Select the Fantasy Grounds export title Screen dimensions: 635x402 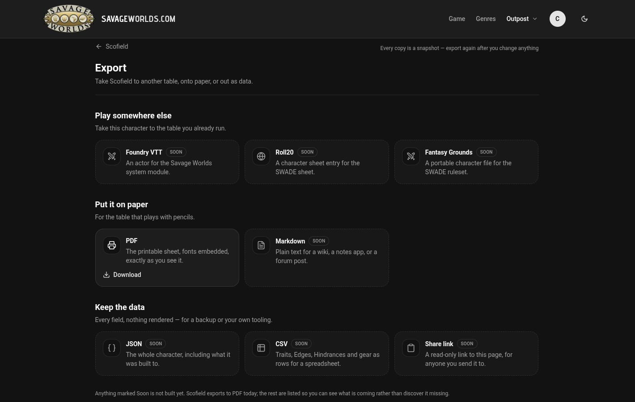[449, 152]
